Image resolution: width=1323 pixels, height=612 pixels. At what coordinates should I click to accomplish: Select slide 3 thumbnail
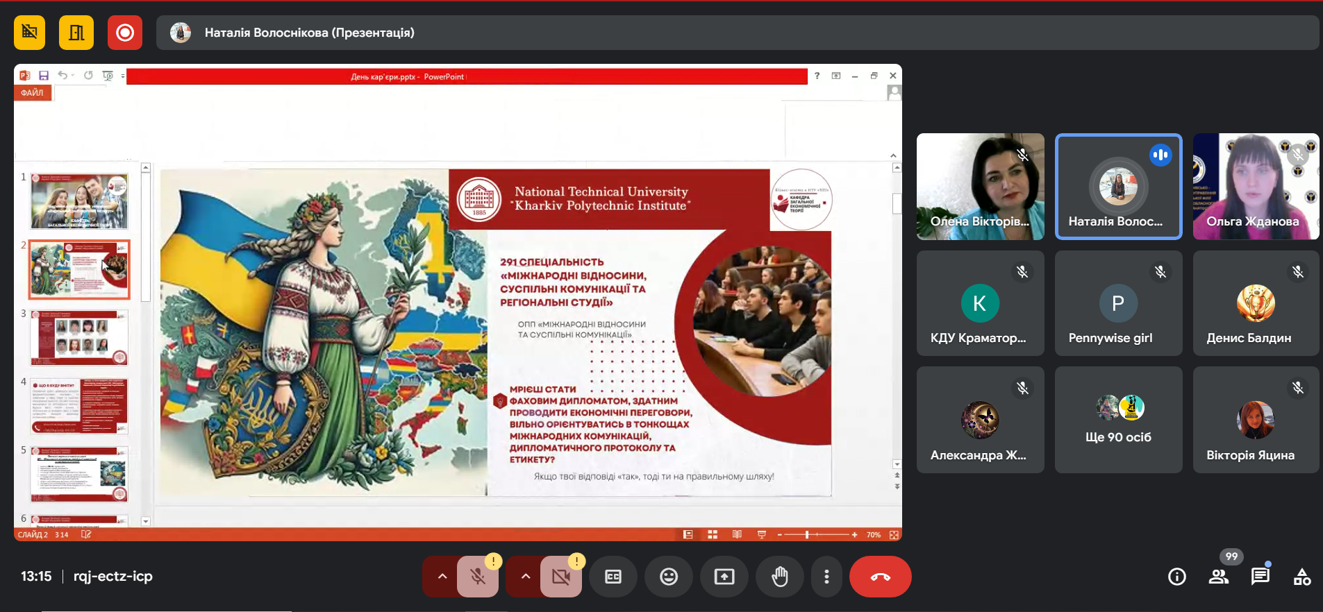tap(79, 338)
